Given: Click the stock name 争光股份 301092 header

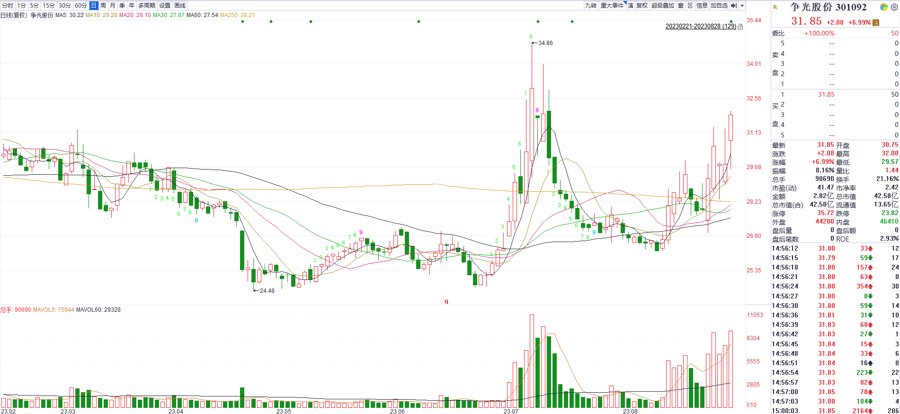Looking at the screenshot, I should pos(829,7).
